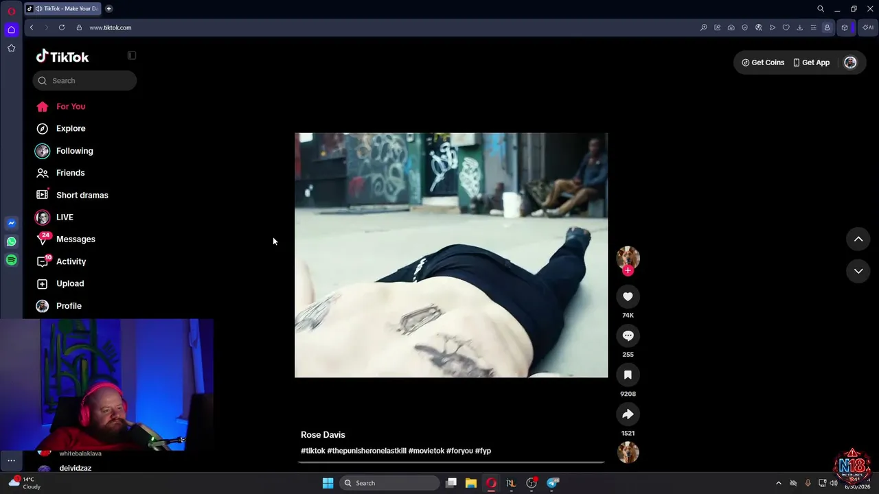Viewport: 879px width, 494px height.
Task: Follow the creator with the plus button
Action: pyautogui.click(x=628, y=270)
